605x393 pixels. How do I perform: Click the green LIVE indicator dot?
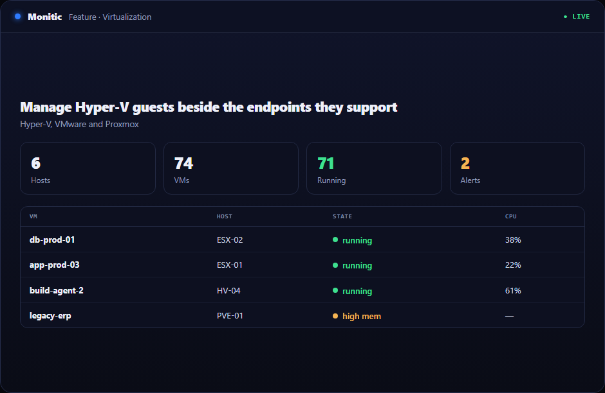coord(565,17)
